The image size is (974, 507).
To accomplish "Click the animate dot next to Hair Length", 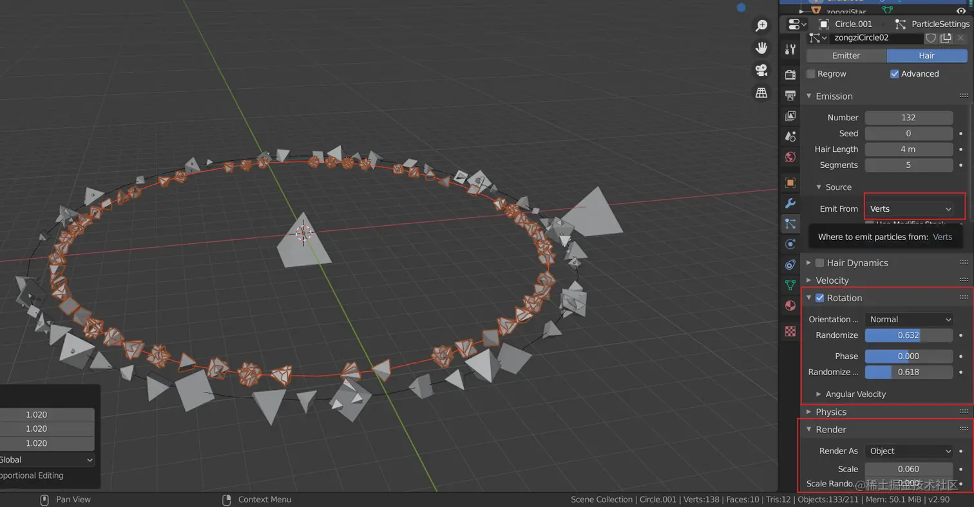I will pyautogui.click(x=960, y=149).
